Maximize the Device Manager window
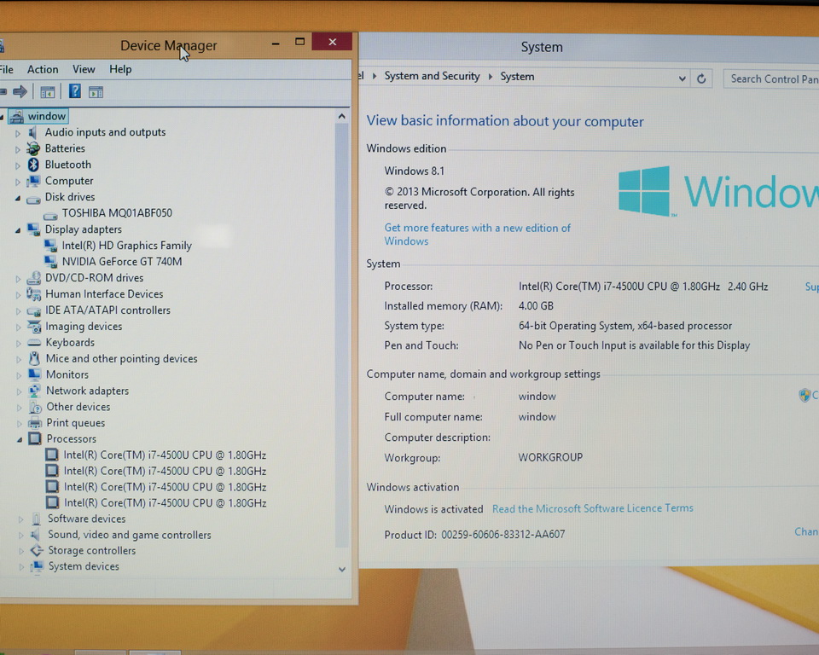This screenshot has height=655, width=819. 299,42
